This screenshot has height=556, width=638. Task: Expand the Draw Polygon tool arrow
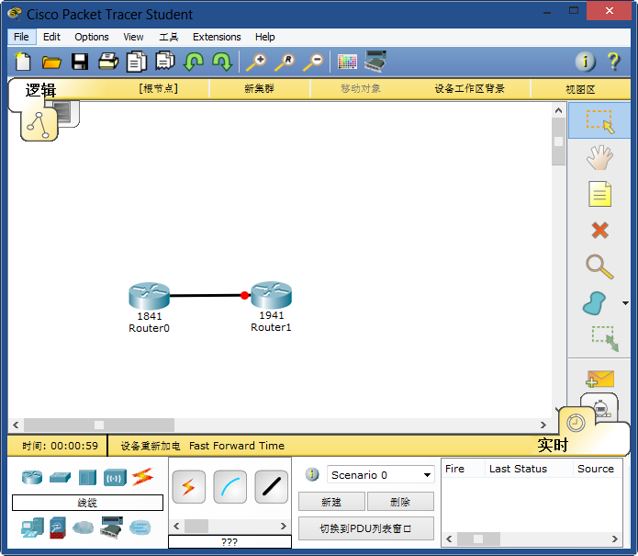click(x=625, y=303)
